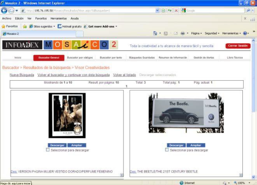Click the Home icon in command bar

pyautogui.click(x=155, y=33)
